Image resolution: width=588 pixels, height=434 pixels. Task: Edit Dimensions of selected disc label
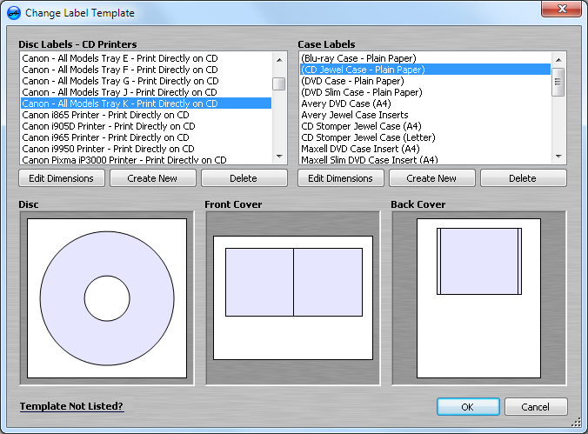click(62, 178)
